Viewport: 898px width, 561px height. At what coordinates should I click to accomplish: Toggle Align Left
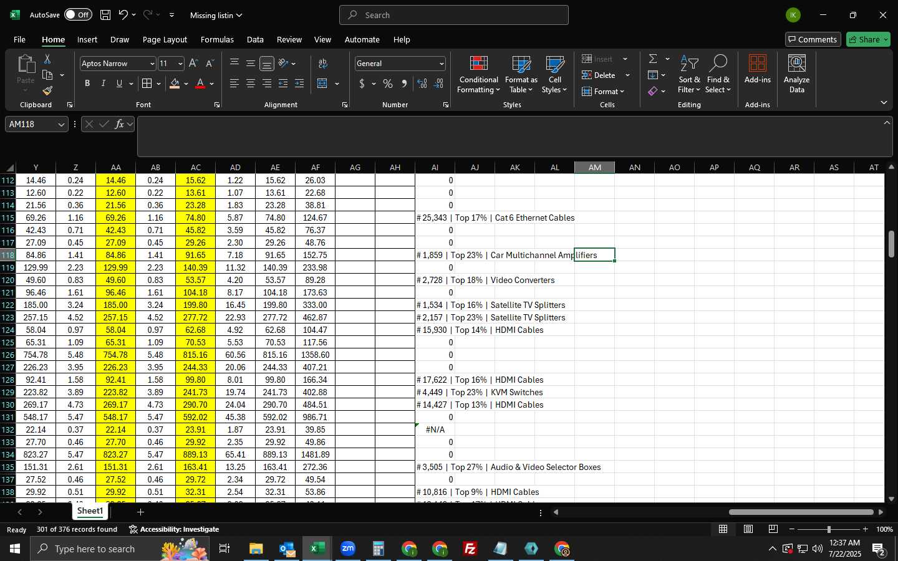pyautogui.click(x=234, y=84)
